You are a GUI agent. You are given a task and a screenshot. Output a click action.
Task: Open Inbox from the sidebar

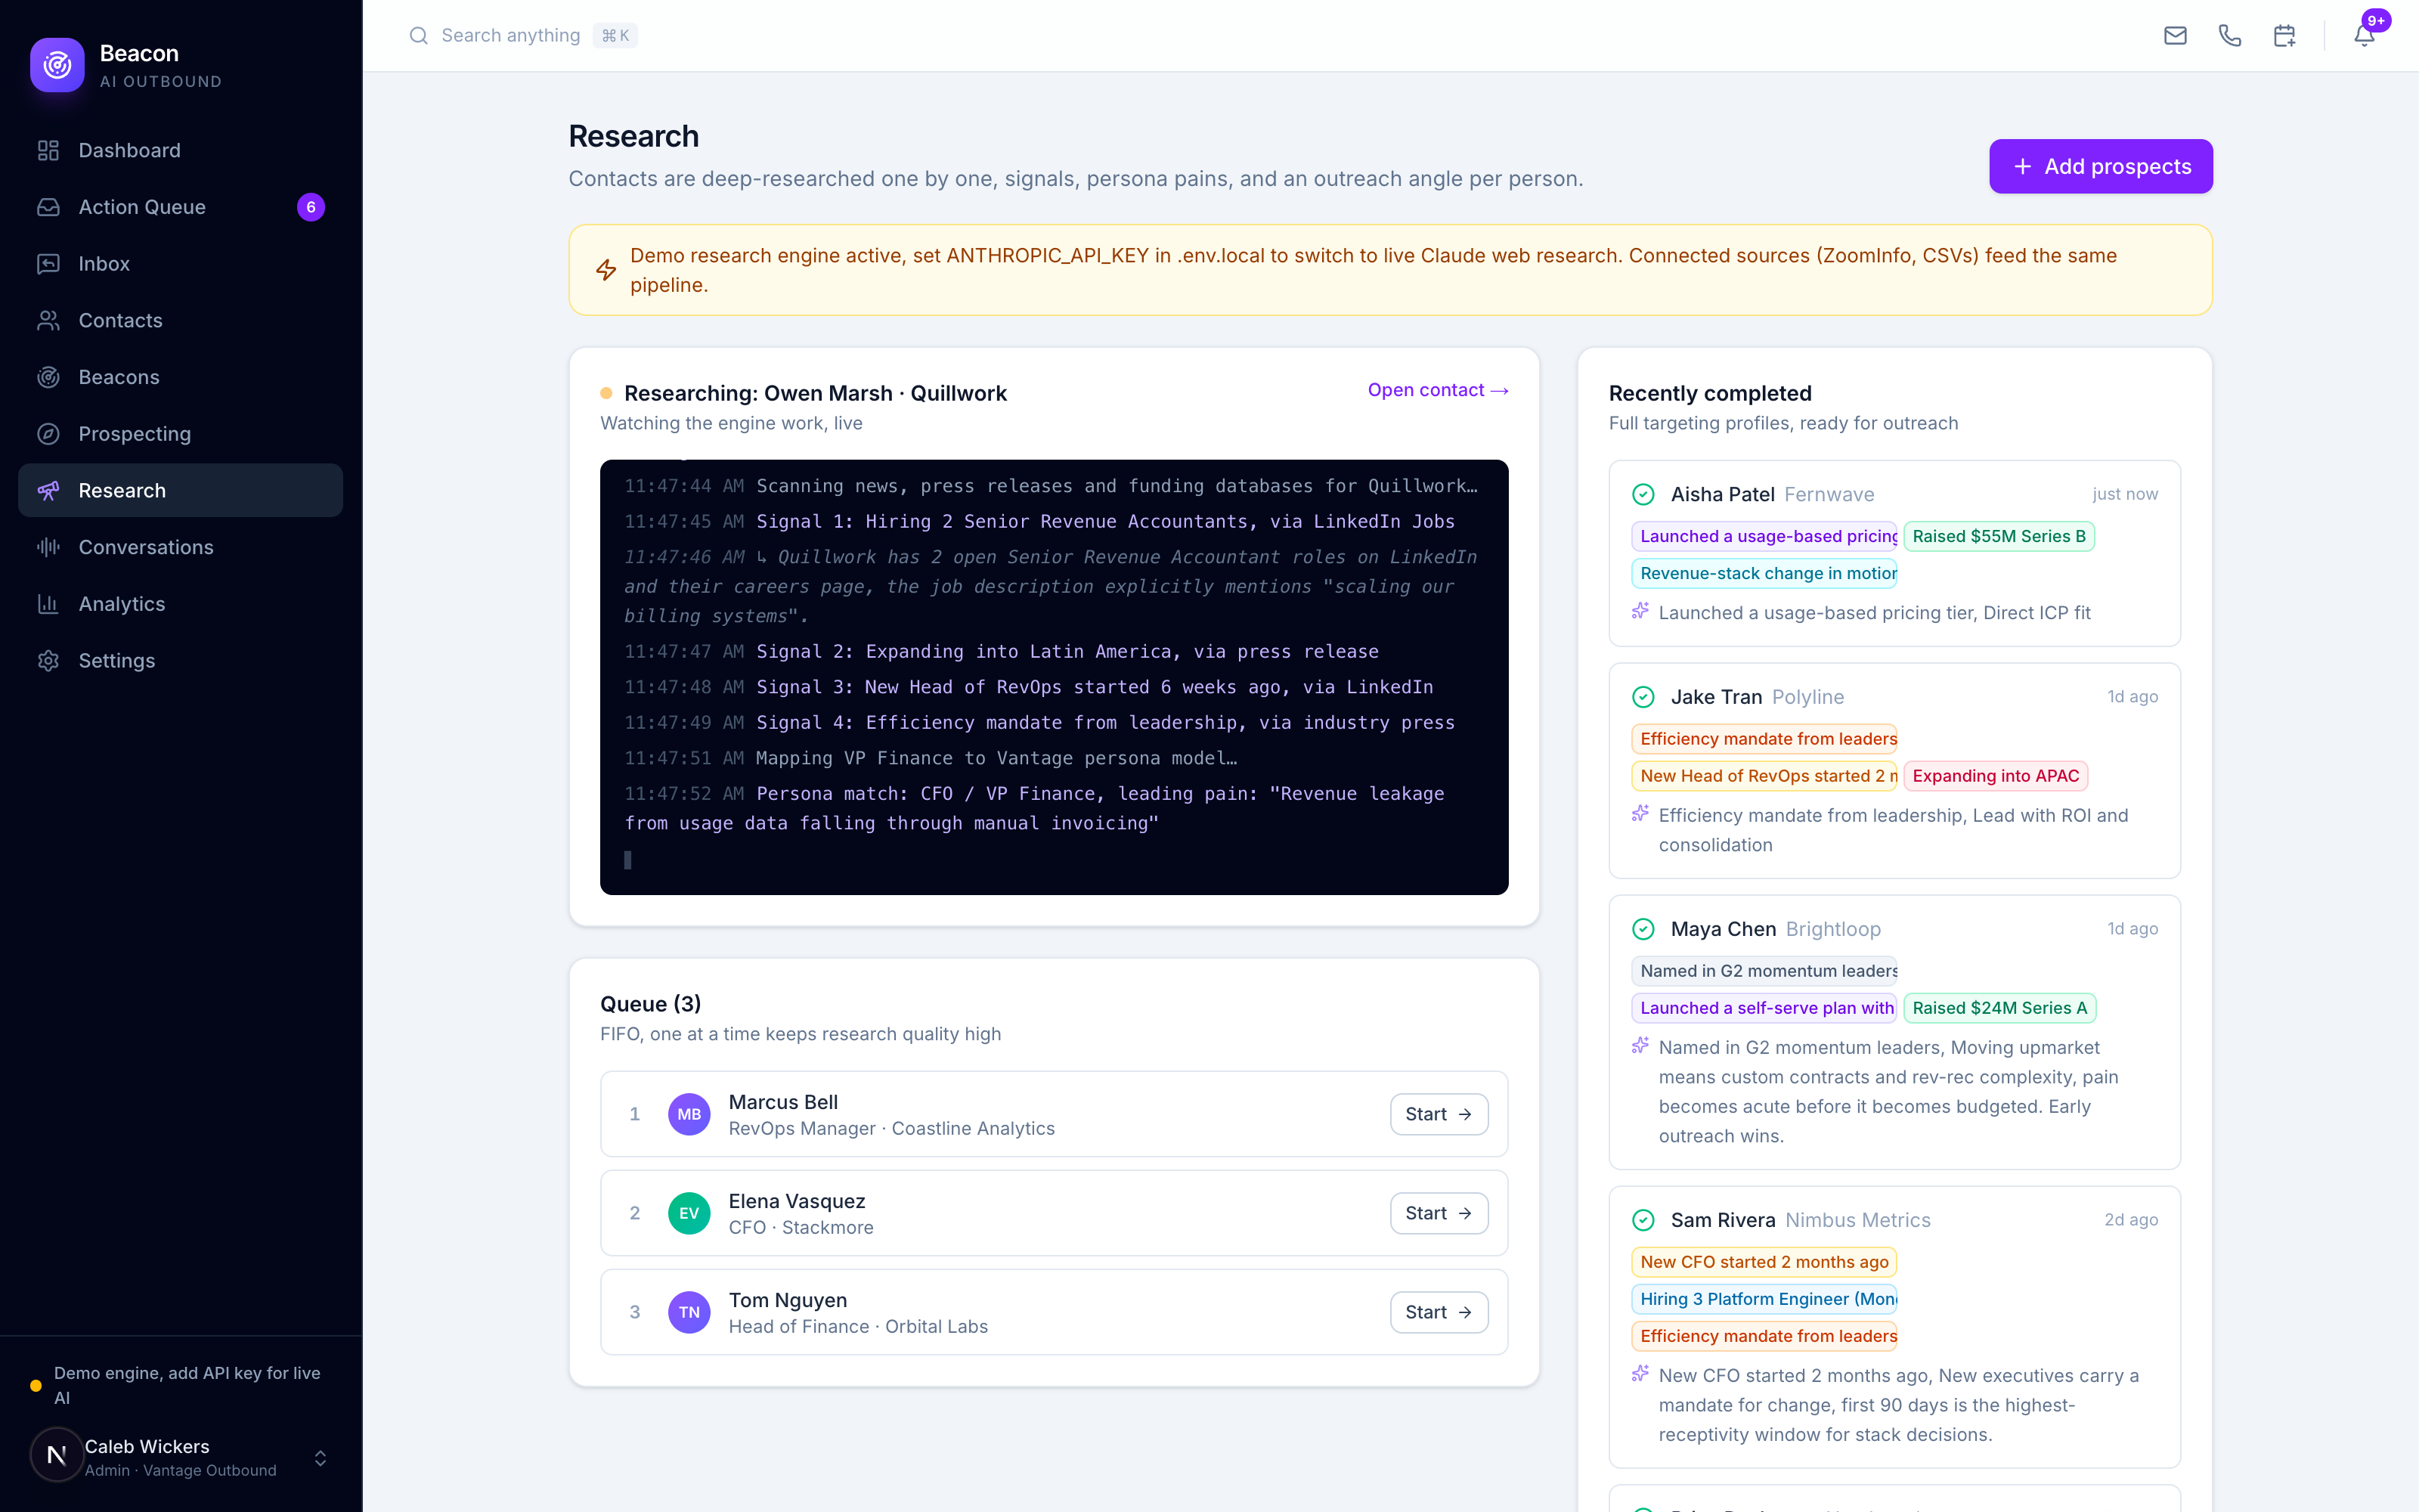coord(180,264)
